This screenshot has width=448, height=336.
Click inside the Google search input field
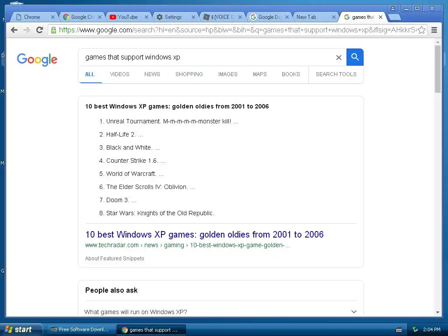pyautogui.click(x=209, y=57)
